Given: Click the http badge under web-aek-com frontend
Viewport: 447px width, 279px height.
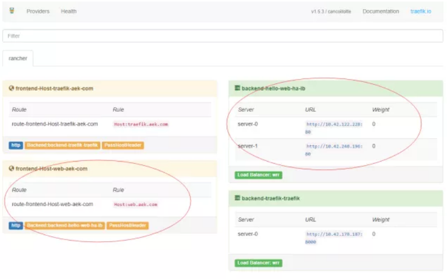Looking at the screenshot, I should (x=16, y=226).
